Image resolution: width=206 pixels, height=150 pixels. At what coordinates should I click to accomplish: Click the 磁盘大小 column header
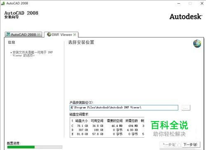pyautogui.click(x=82, y=121)
